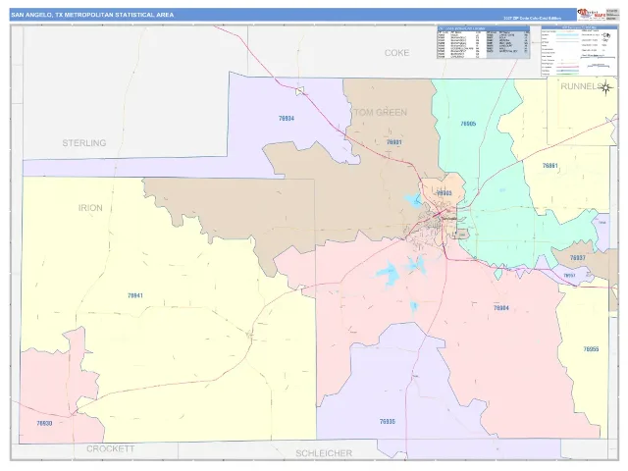Viewport: 628px width, 471px height.
Task: Select the SCHLEICHER county label
Action: tap(324, 453)
